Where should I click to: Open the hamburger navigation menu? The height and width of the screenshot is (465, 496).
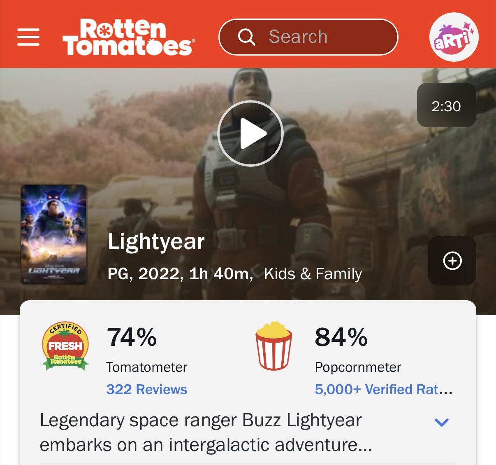click(28, 37)
